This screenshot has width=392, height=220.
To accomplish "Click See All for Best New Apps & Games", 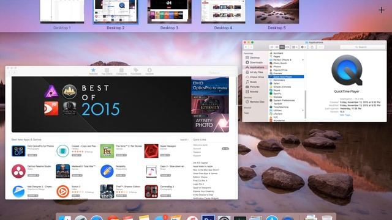I will coord(184,140).
